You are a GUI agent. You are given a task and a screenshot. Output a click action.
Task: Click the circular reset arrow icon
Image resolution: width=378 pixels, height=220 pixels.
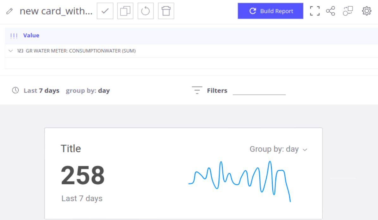click(x=146, y=11)
